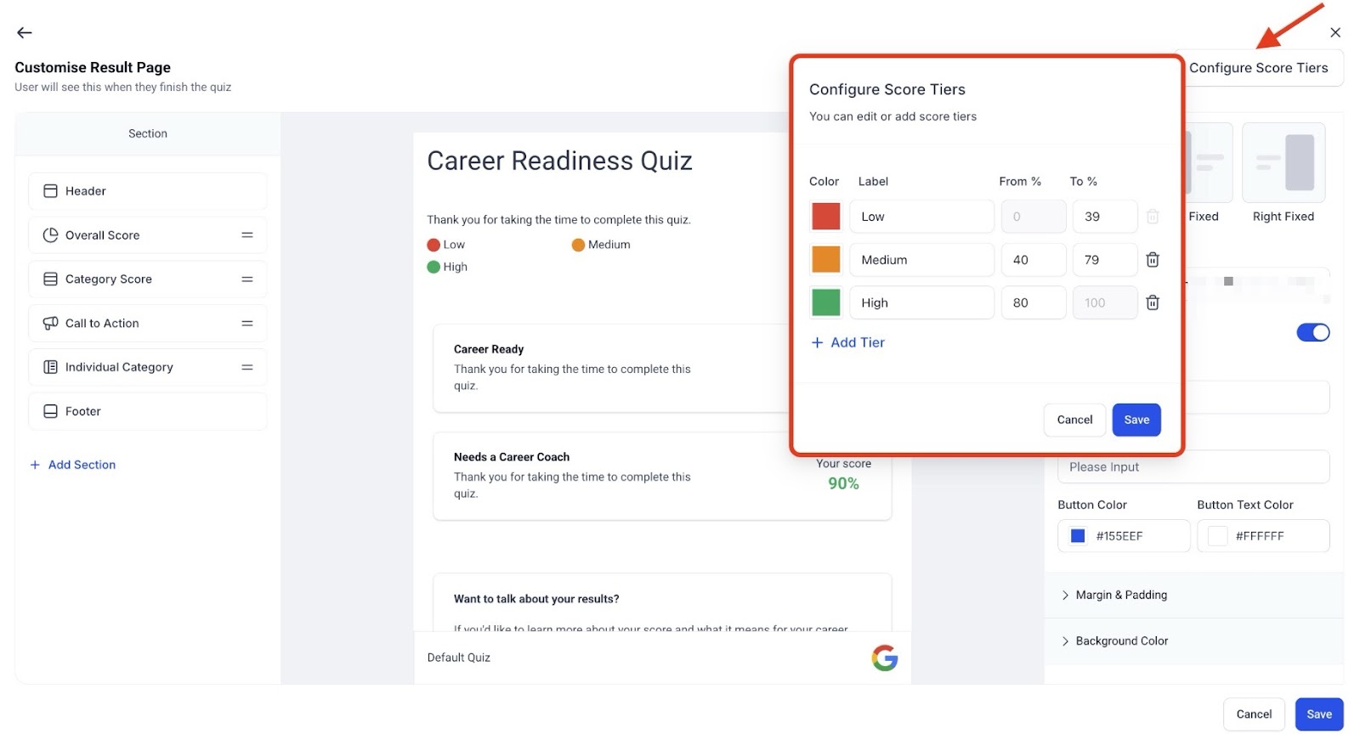The height and width of the screenshot is (734, 1360).
Task: Toggle the blue switch off
Action: 1312,332
